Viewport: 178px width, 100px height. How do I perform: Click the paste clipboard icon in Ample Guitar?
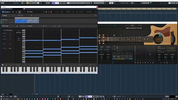coord(167,62)
